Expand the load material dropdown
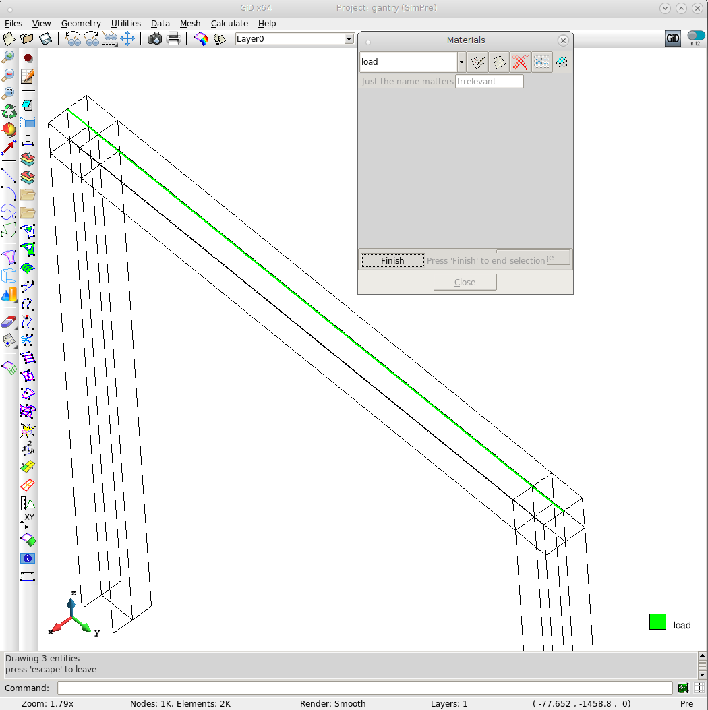The image size is (708, 710). click(461, 62)
